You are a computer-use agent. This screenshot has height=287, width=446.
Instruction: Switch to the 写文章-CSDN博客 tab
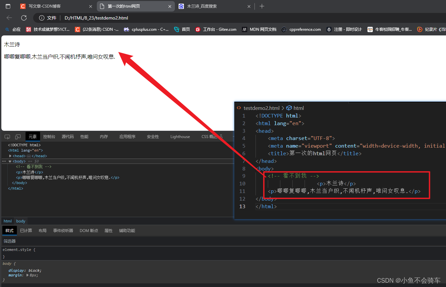click(56, 6)
